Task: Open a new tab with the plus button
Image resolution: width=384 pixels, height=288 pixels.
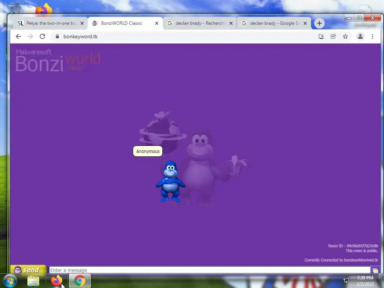Action: click(x=319, y=23)
